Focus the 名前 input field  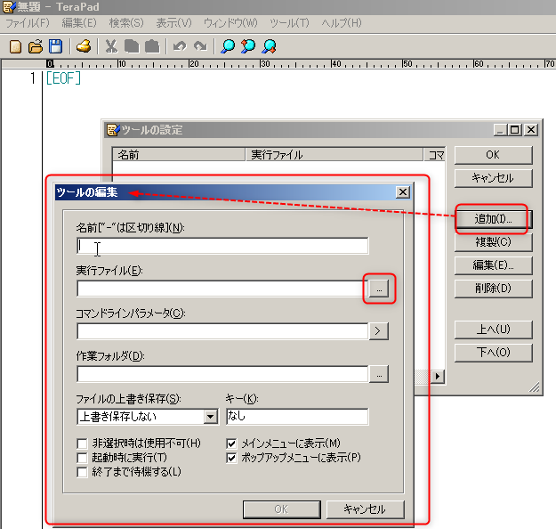(222, 246)
